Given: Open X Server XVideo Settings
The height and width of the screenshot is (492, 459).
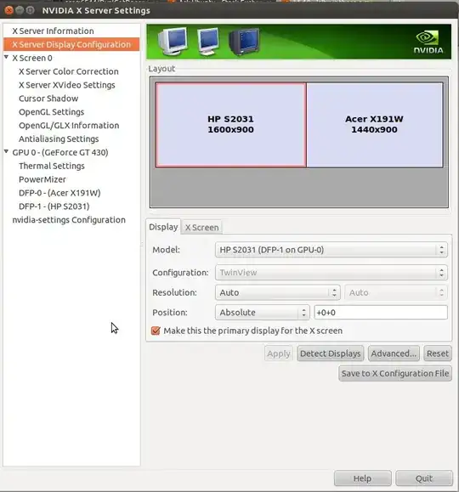Looking at the screenshot, I should tap(67, 85).
